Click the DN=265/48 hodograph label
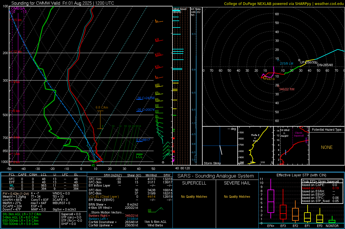 click(325, 65)
